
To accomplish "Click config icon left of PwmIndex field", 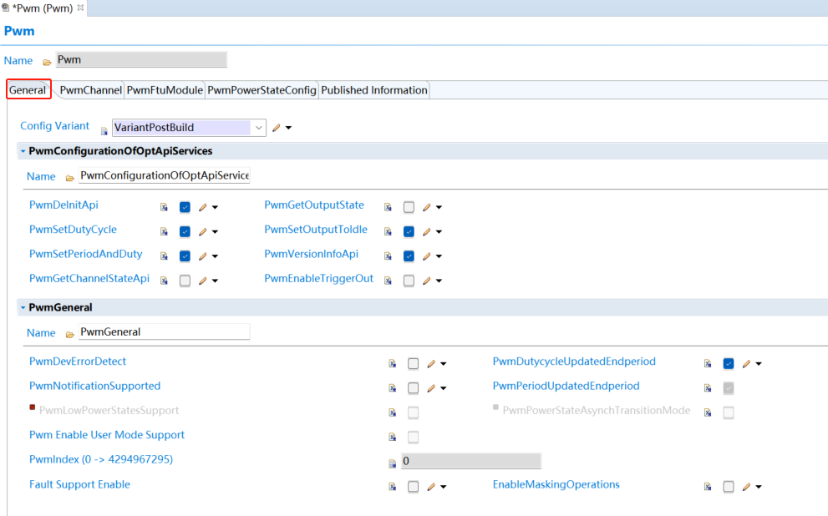I will click(x=392, y=463).
